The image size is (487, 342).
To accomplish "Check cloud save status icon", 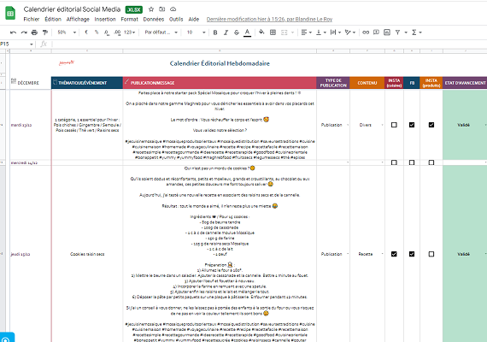I will [x=173, y=9].
